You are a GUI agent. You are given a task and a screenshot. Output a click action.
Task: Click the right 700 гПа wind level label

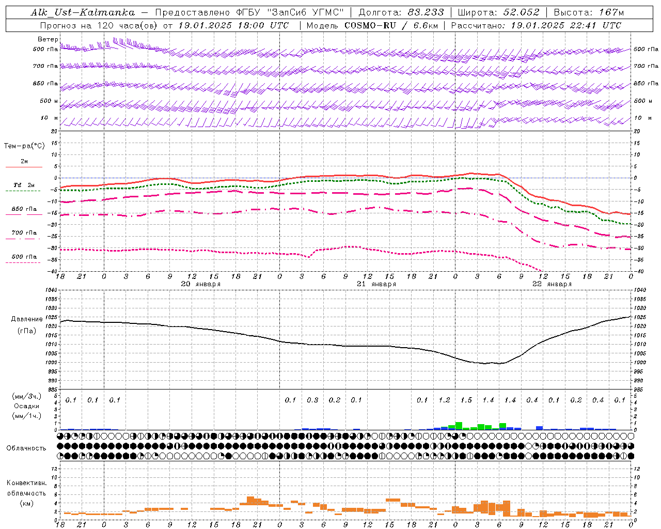(x=646, y=66)
